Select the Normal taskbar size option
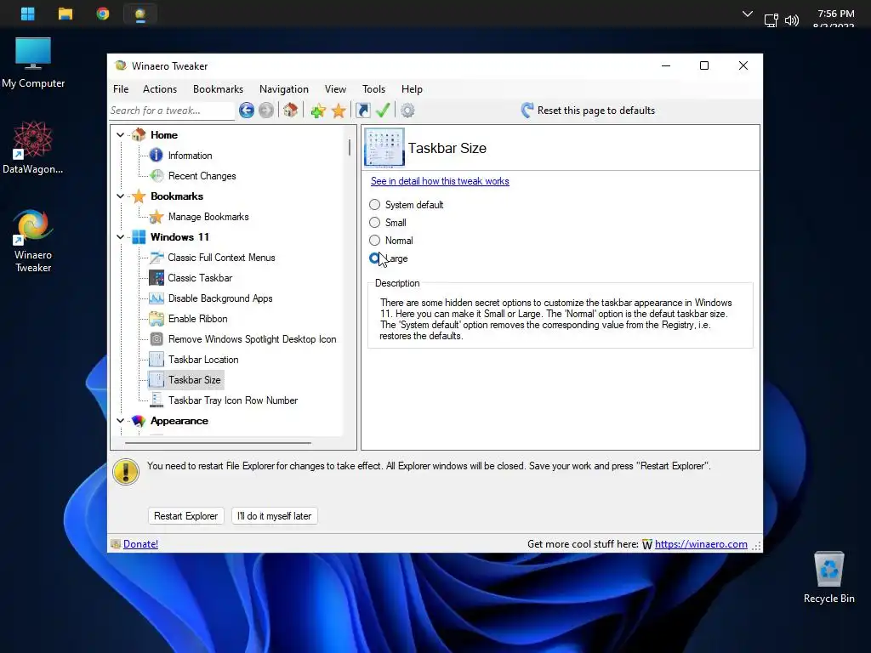The height and width of the screenshot is (653, 871). [x=375, y=241]
